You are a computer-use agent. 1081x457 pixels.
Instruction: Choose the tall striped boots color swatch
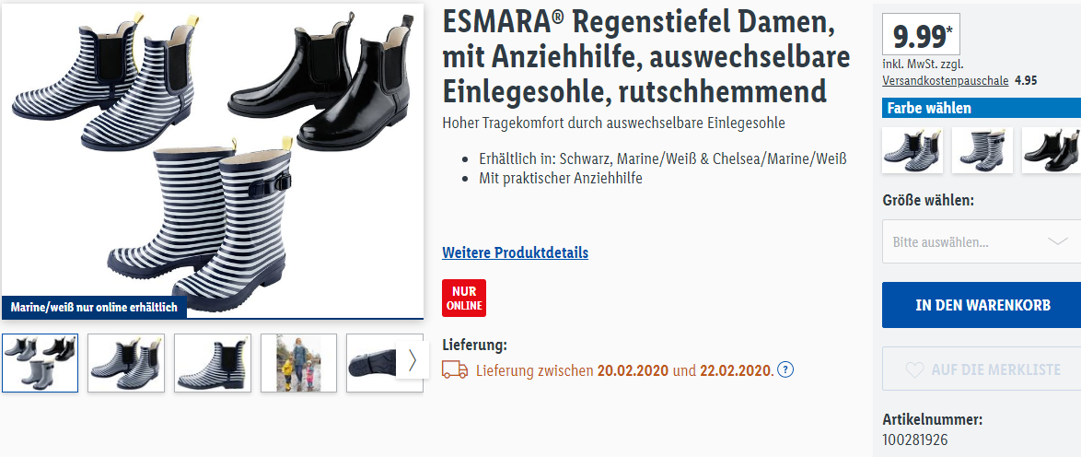[982, 150]
